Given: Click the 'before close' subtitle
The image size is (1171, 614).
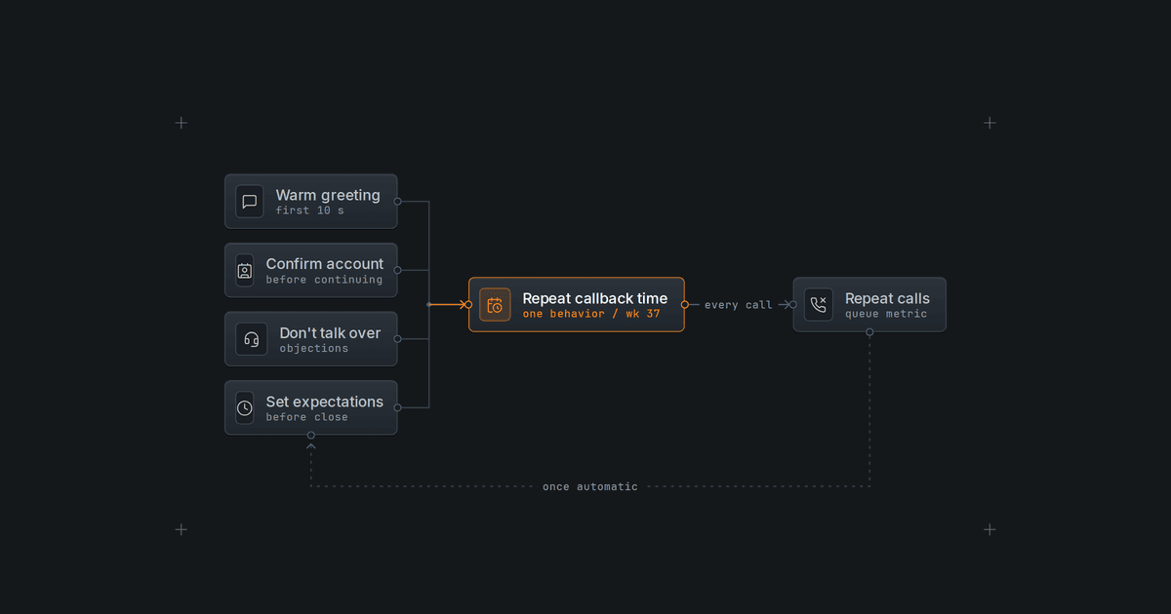Looking at the screenshot, I should click(x=307, y=417).
